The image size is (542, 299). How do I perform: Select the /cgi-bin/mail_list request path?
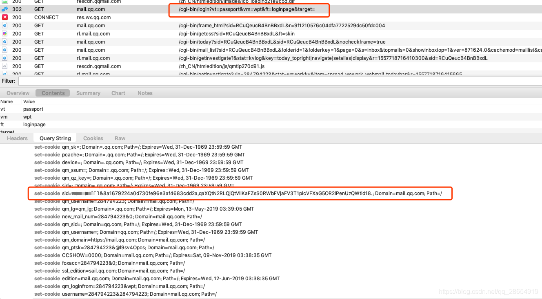360,50
